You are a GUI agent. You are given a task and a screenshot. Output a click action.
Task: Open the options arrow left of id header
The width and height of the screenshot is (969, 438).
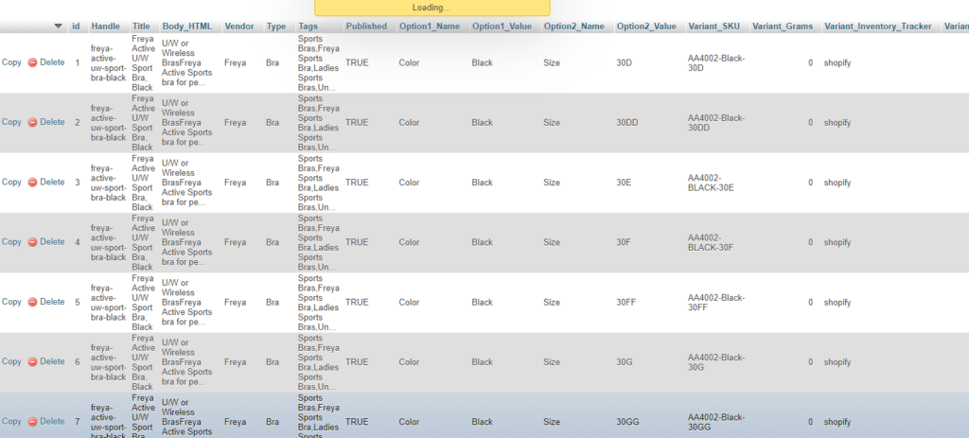(x=59, y=26)
